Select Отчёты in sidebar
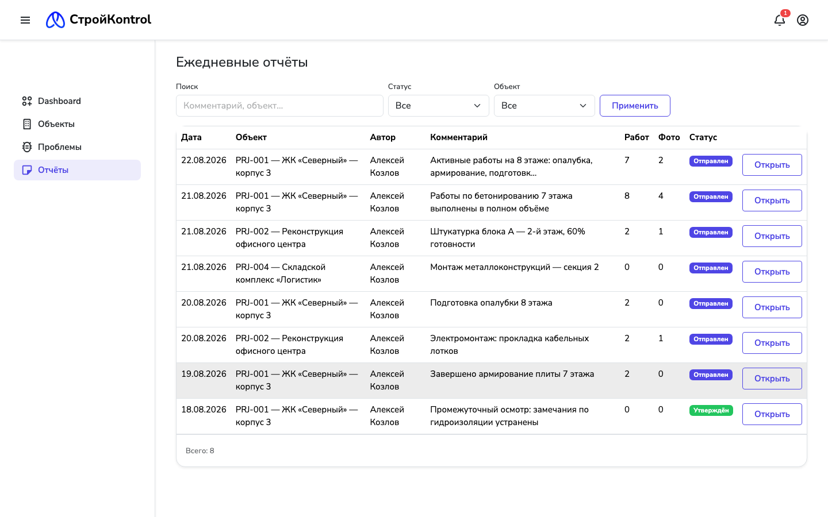 (x=77, y=170)
